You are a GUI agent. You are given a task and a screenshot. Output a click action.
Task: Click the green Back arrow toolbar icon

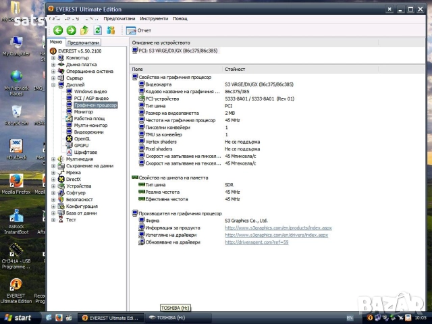coord(58,30)
